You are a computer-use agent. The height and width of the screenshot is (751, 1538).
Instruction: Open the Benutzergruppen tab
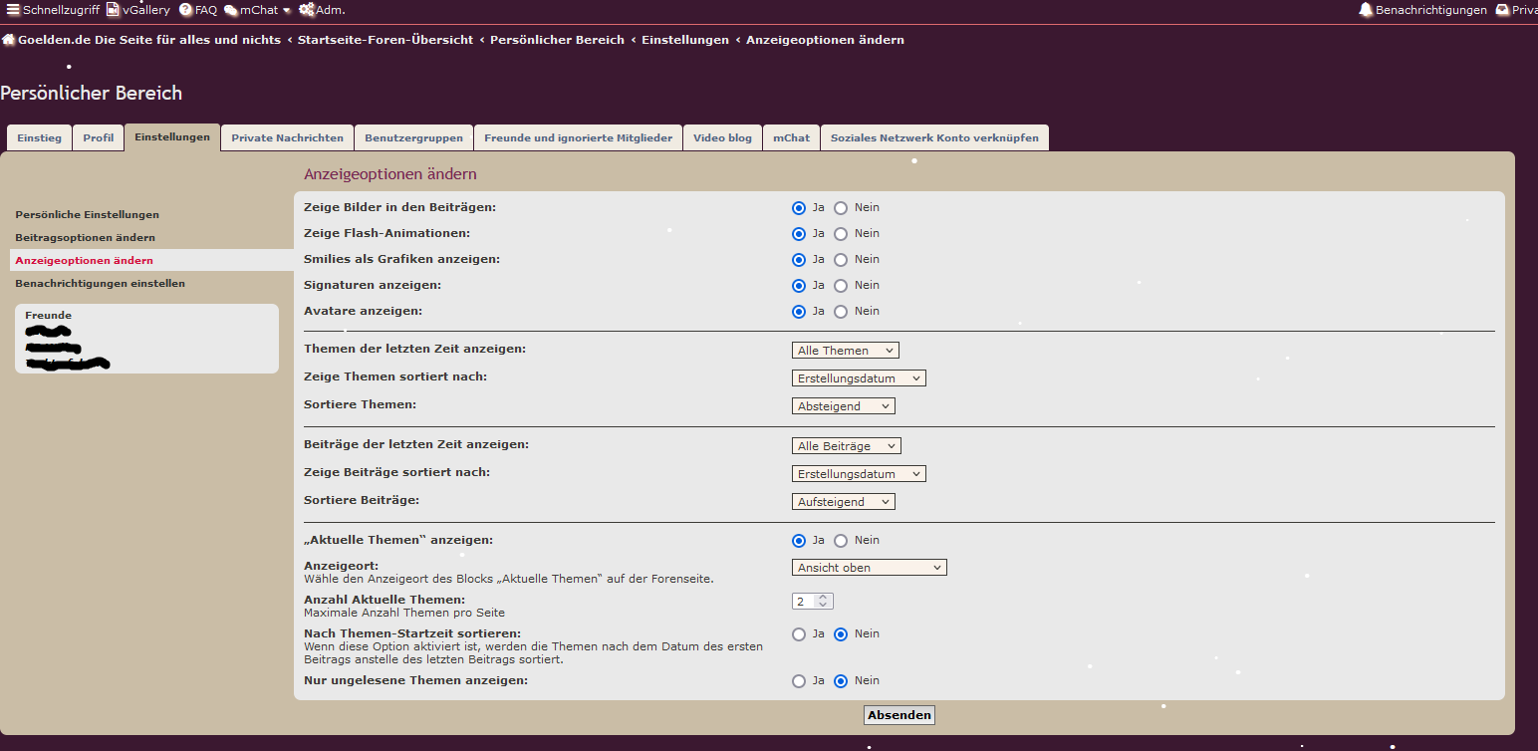click(x=413, y=138)
